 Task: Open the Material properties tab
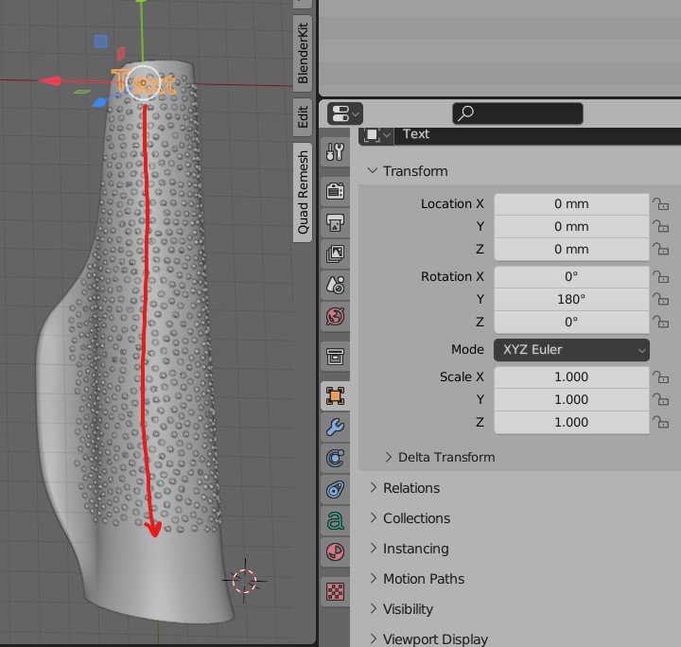point(335,552)
